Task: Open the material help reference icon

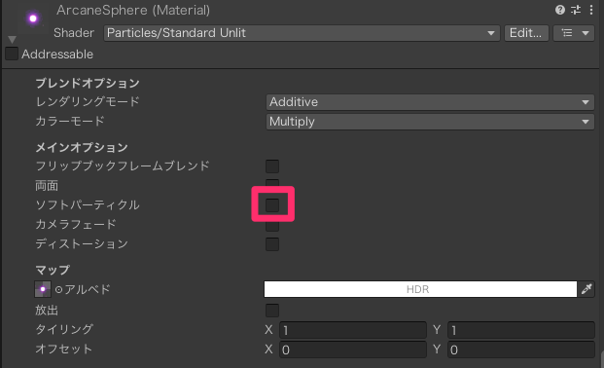Action: point(559,10)
